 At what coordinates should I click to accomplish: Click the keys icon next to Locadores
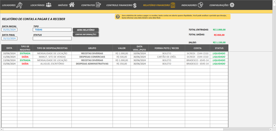coord(19,5)
